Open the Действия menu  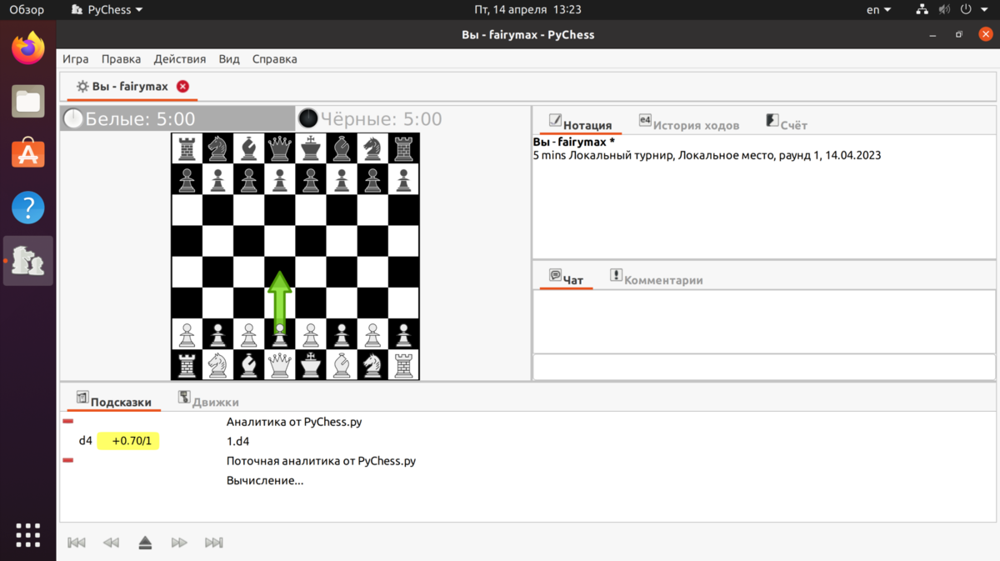[179, 59]
